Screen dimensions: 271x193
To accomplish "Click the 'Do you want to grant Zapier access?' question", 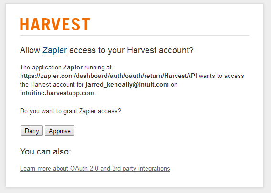I will [71, 111].
